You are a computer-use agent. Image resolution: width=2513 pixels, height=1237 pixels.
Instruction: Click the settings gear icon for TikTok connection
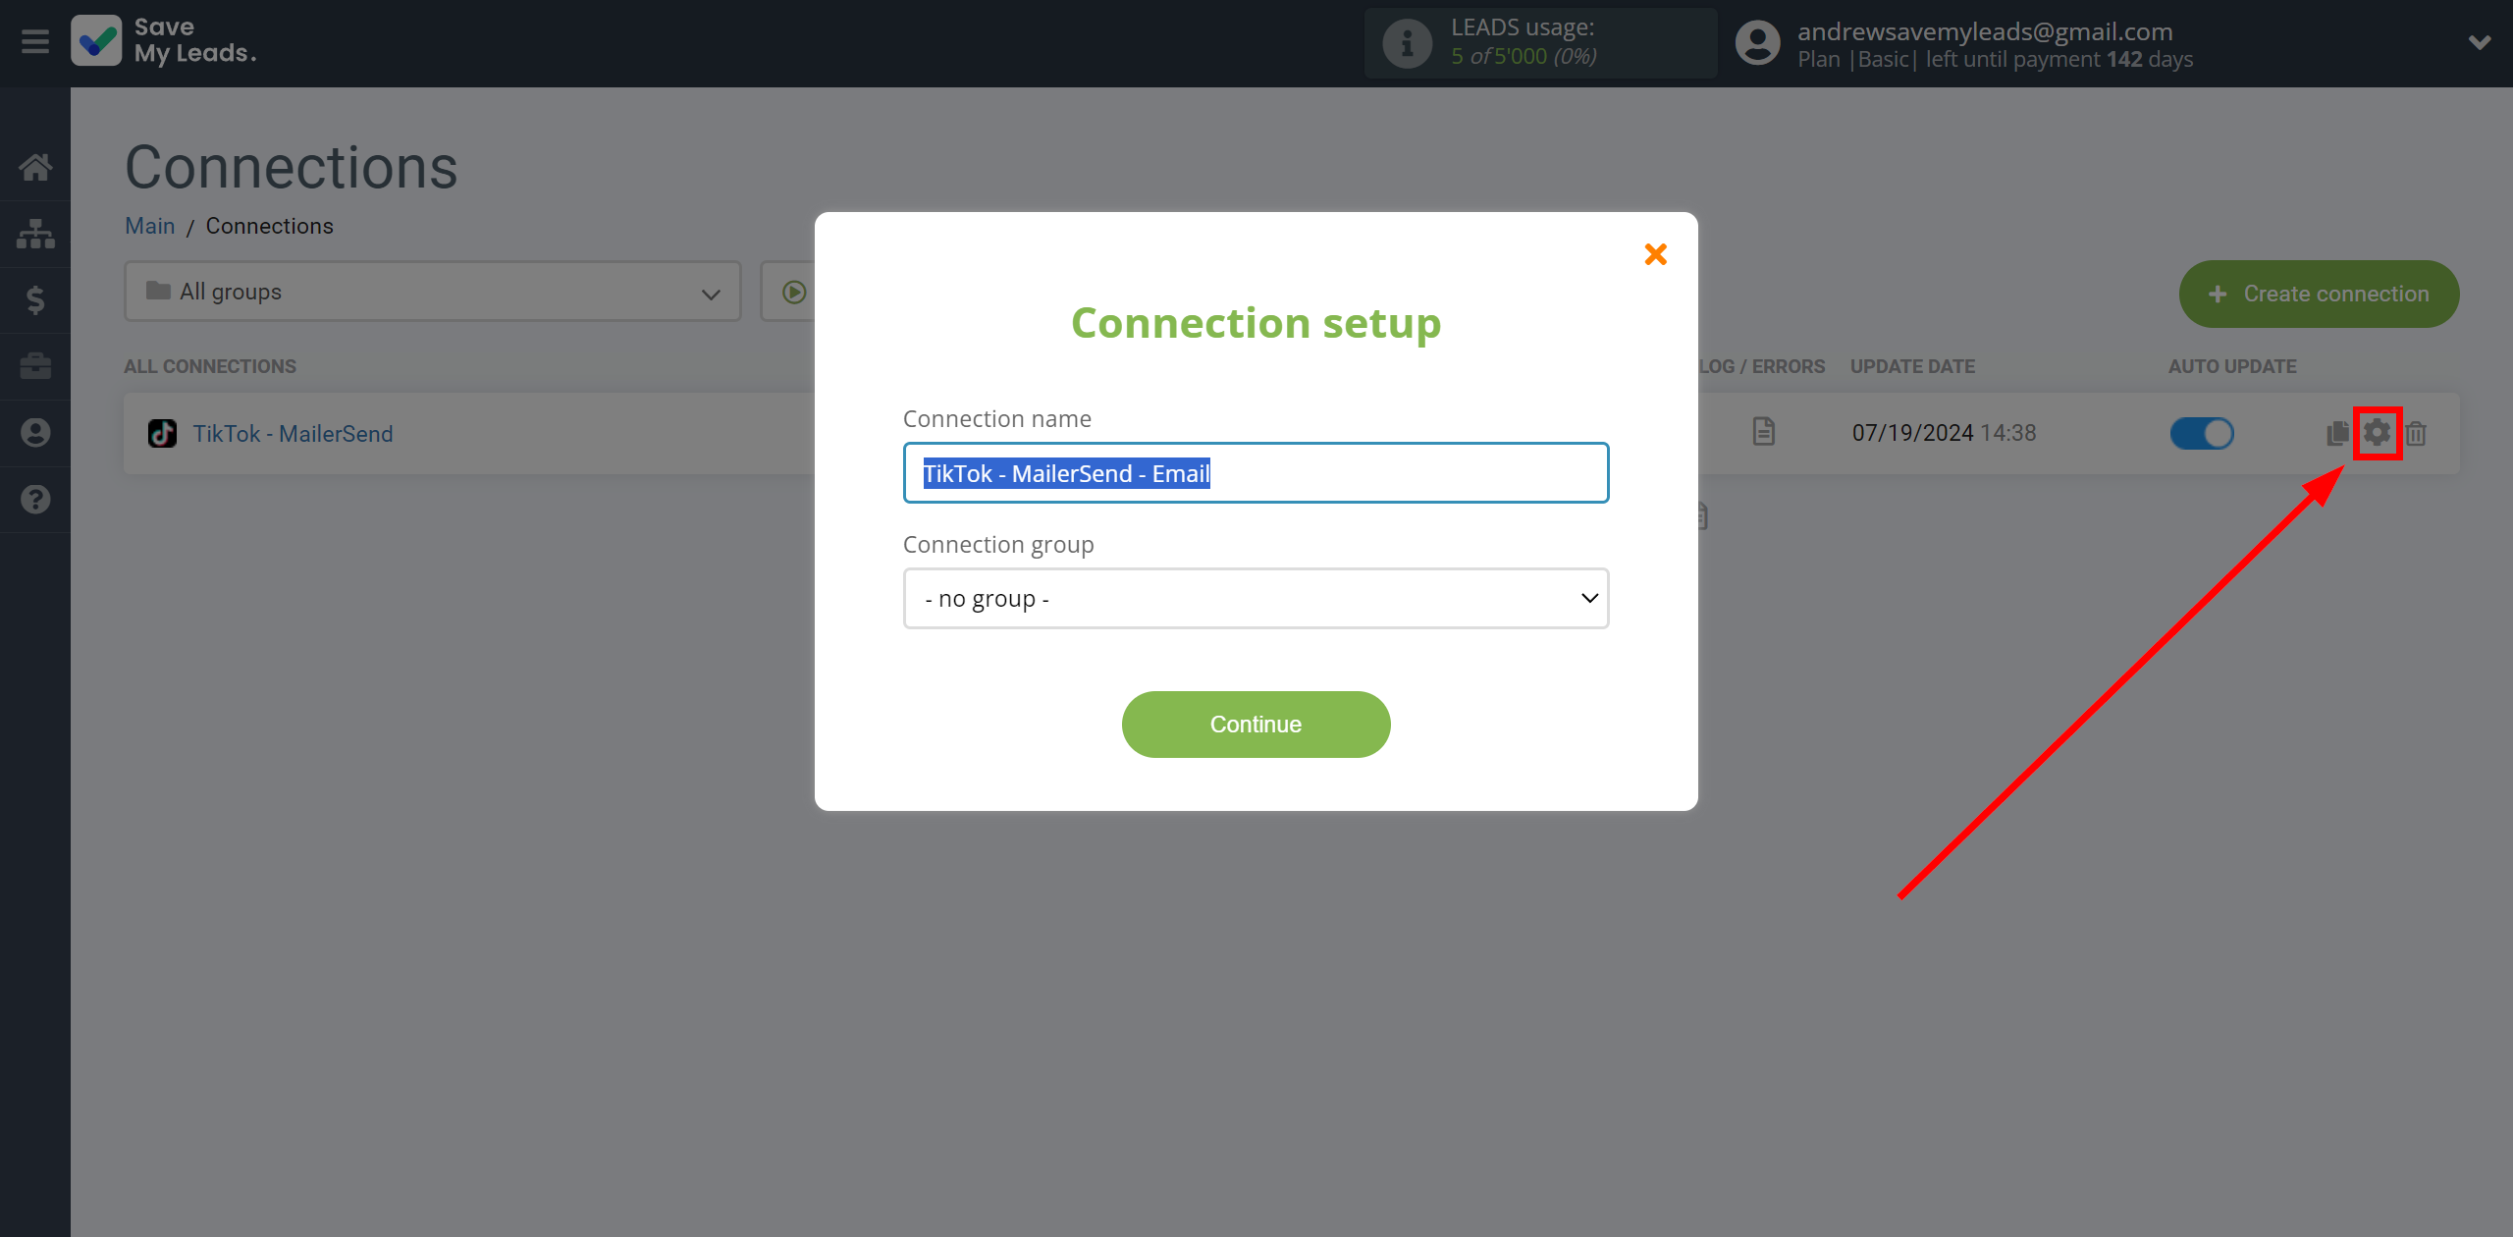click(2377, 431)
